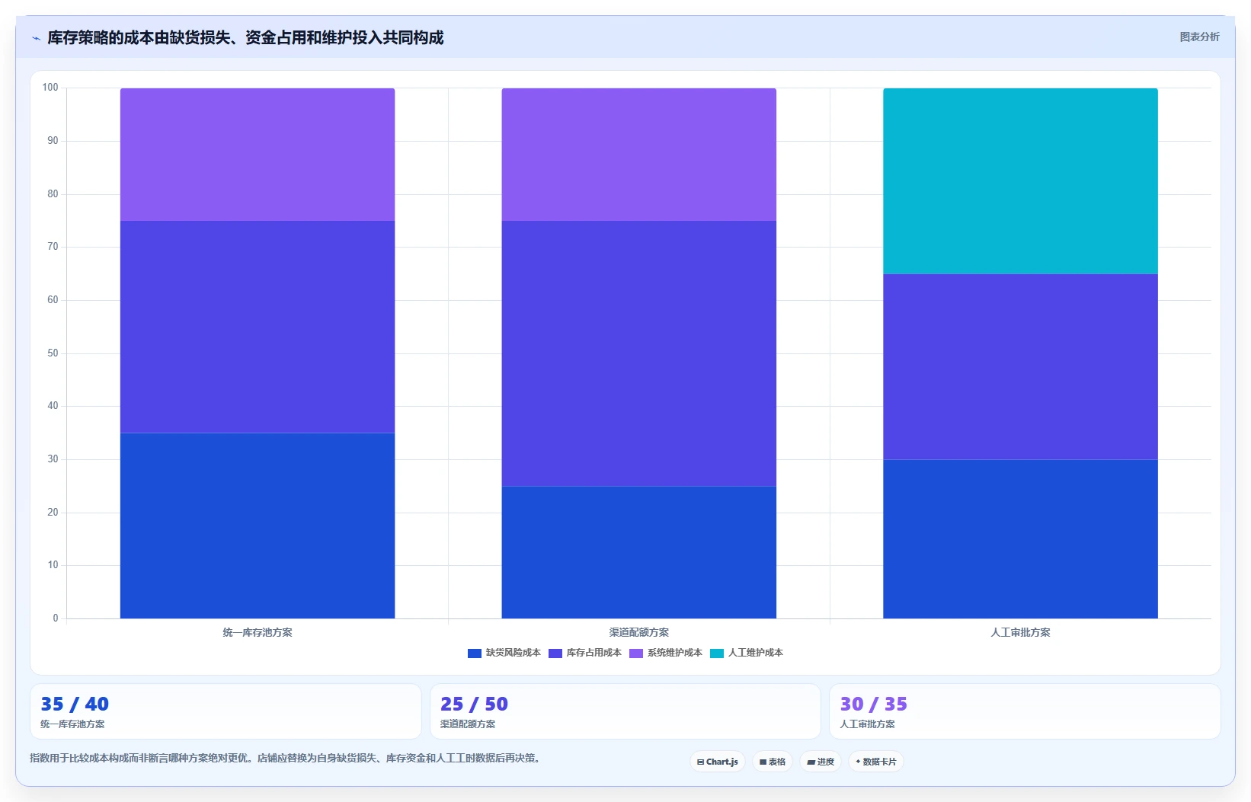The height and width of the screenshot is (802, 1251).
Task: Toggle the 缺货风险成本 legend color box
Action: 474,653
